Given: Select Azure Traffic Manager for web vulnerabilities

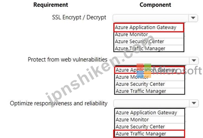Looking at the screenshot, I should 149,91.
